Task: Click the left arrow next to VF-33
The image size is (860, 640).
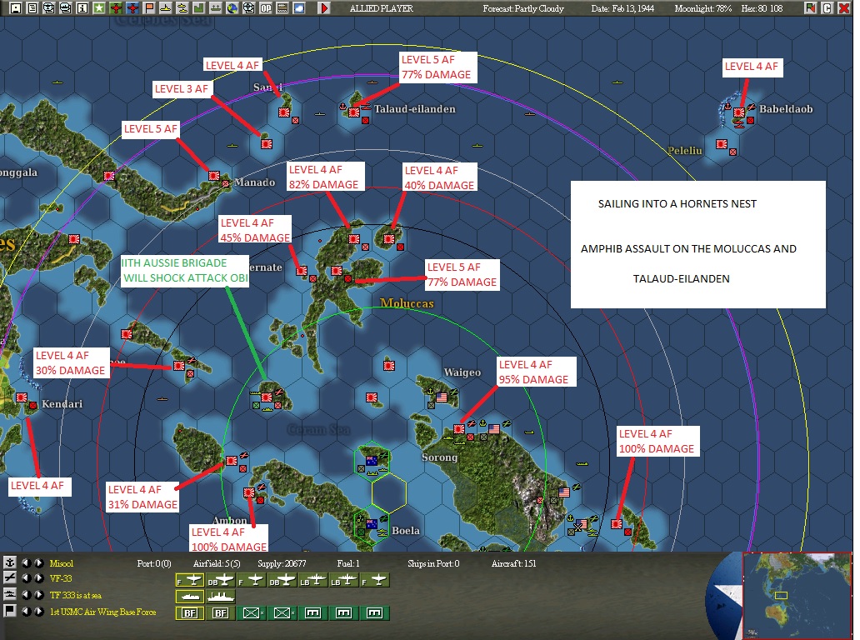Action: point(26,578)
